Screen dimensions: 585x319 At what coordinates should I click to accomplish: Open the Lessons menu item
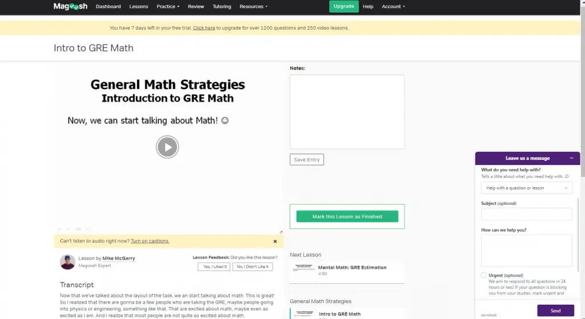(x=138, y=6)
